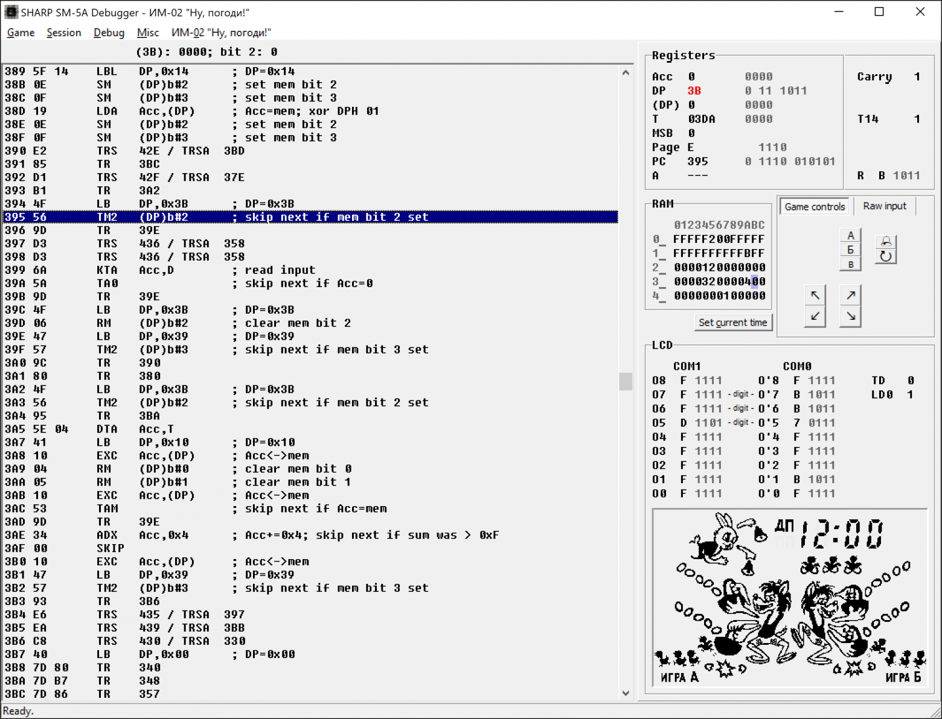Select the highlighted instruction at address 395
This screenshot has width=942, height=719.
click(x=310, y=217)
